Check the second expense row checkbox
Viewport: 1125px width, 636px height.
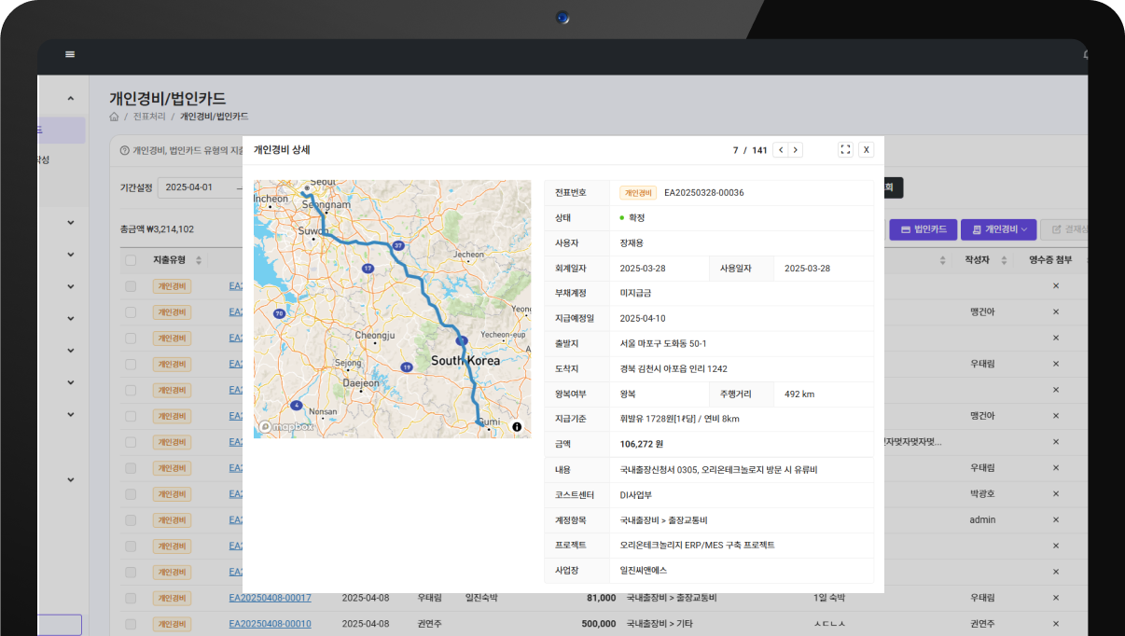tap(131, 312)
